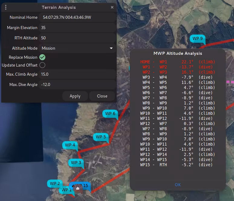Focus the Margin Elevation input field
This screenshot has width=234, height=201.
(77, 28)
